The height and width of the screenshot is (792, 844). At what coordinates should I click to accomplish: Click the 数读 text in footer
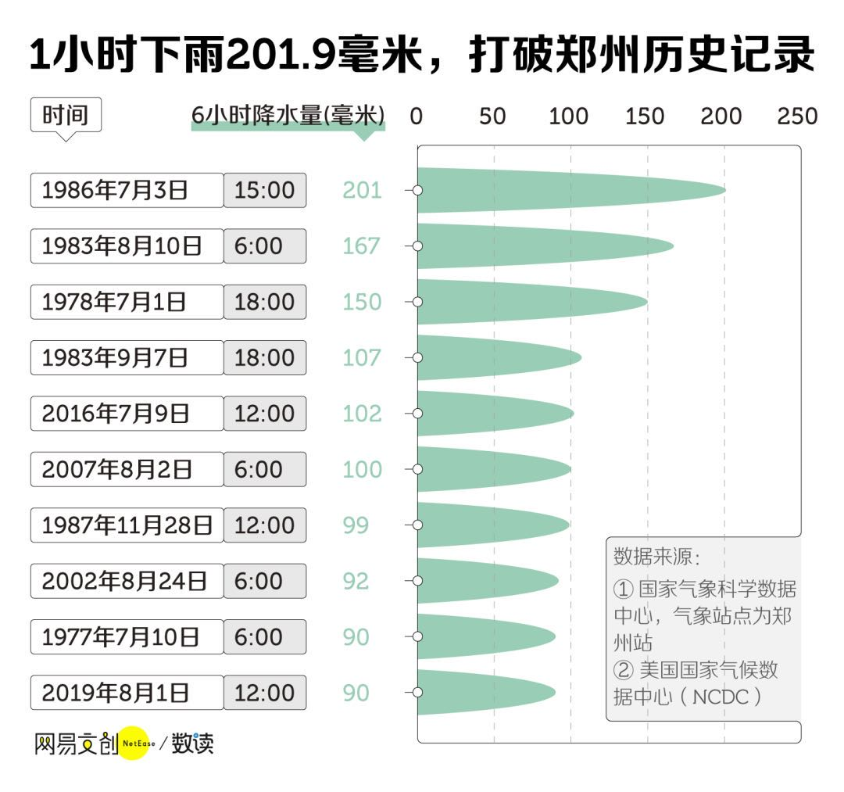coord(193,744)
